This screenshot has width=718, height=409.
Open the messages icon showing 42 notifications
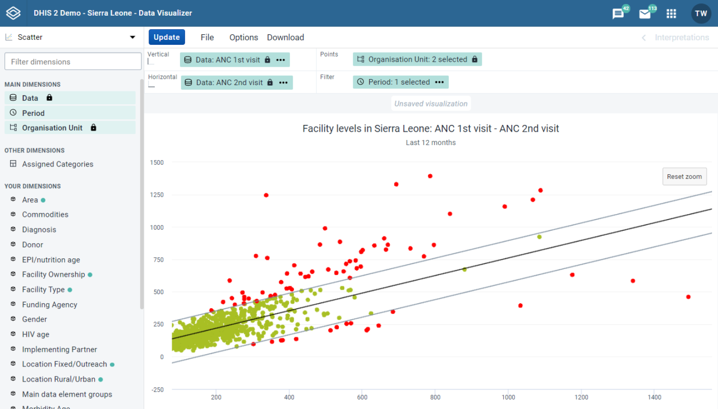(617, 12)
